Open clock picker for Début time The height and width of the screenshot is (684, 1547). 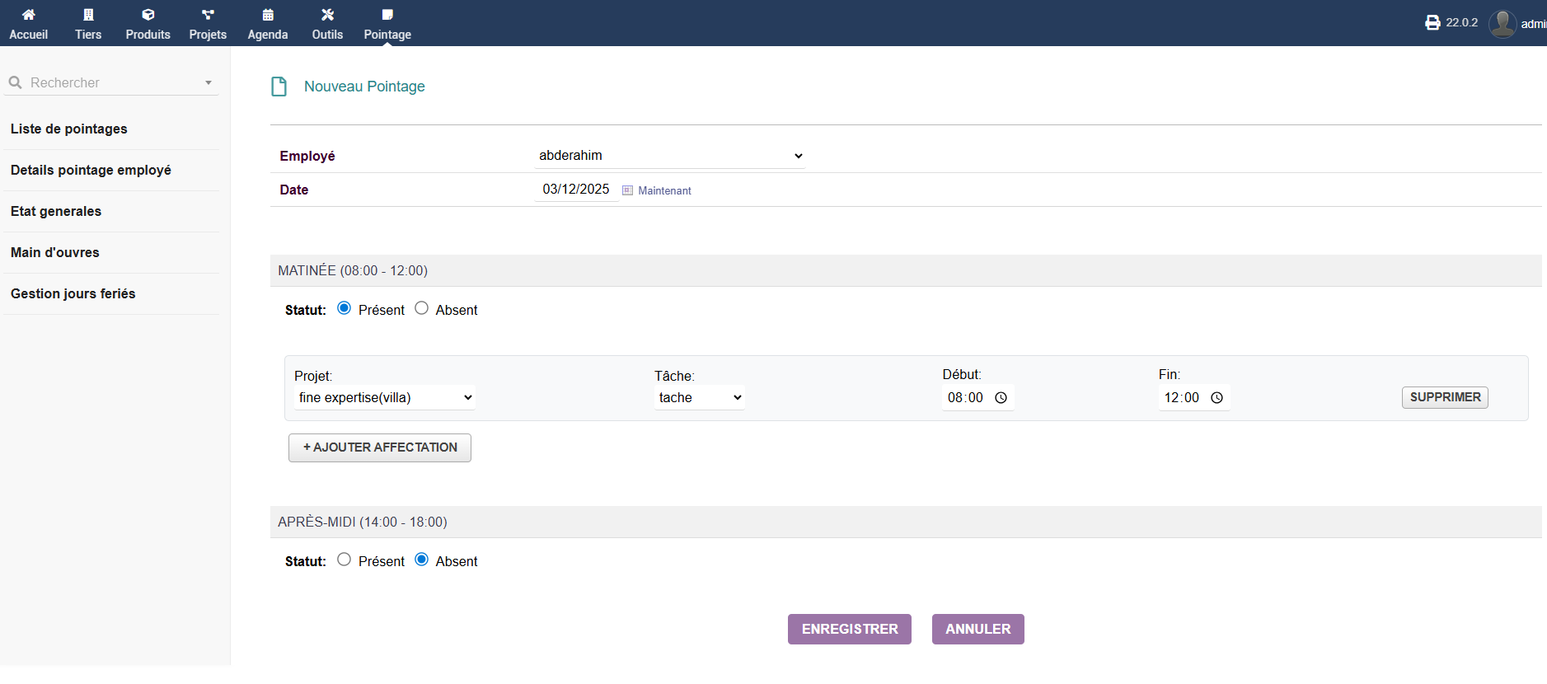coord(1001,398)
